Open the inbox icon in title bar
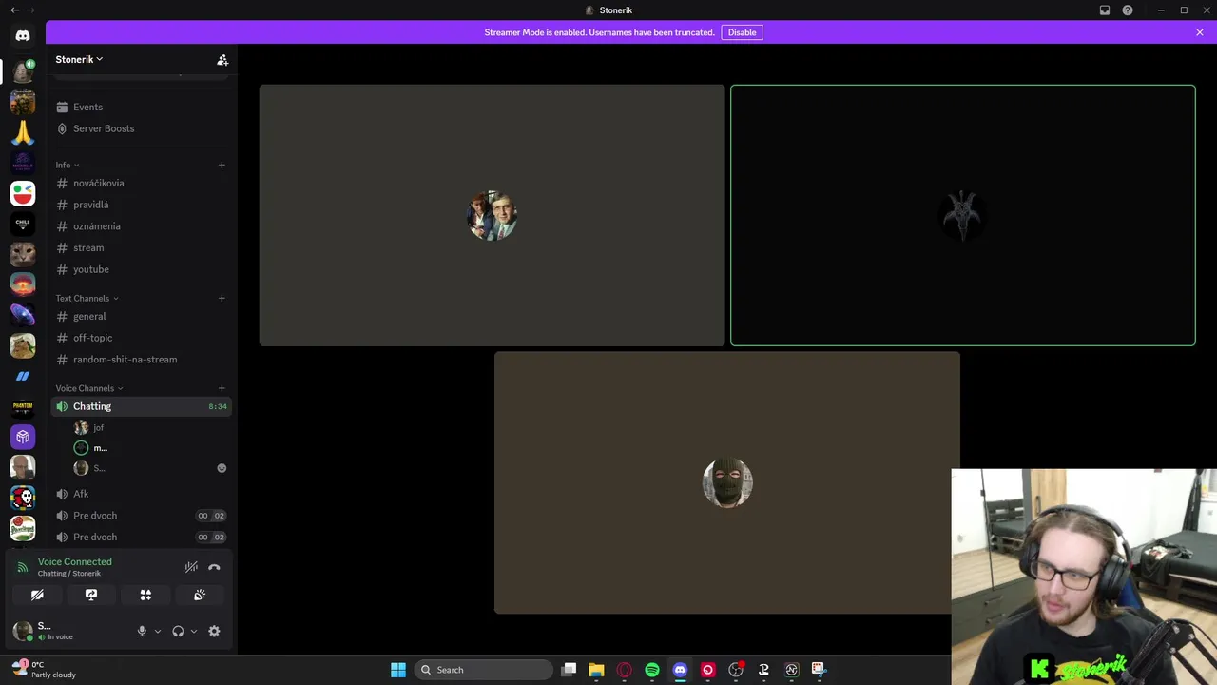 tap(1105, 10)
